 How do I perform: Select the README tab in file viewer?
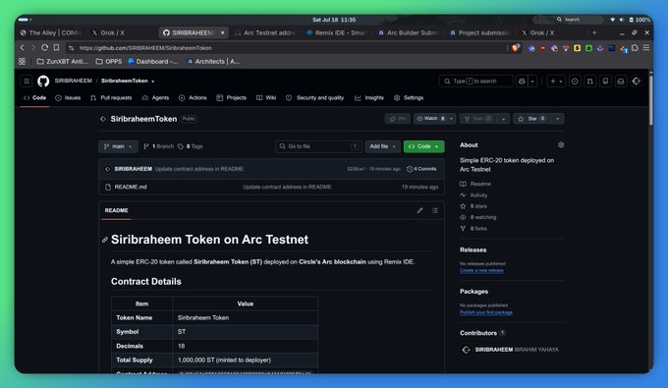[x=116, y=210]
